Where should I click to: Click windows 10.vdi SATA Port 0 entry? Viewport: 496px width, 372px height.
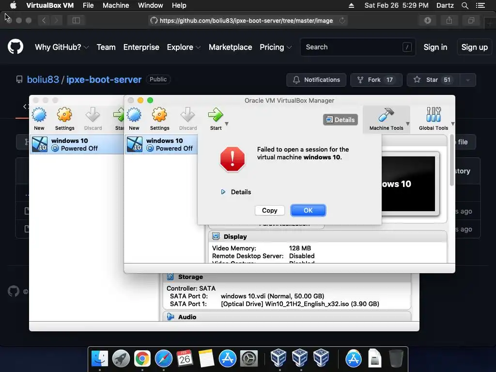click(x=272, y=296)
